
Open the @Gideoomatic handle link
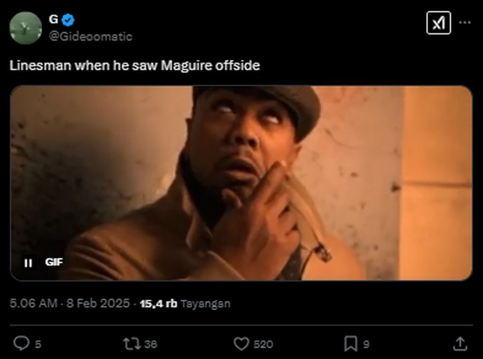90,36
